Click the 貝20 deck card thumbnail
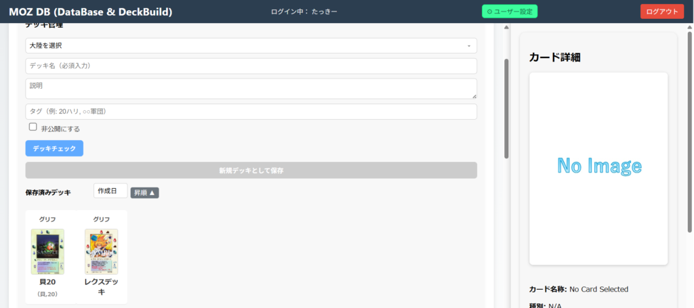This screenshot has width=694, height=308. [x=47, y=252]
